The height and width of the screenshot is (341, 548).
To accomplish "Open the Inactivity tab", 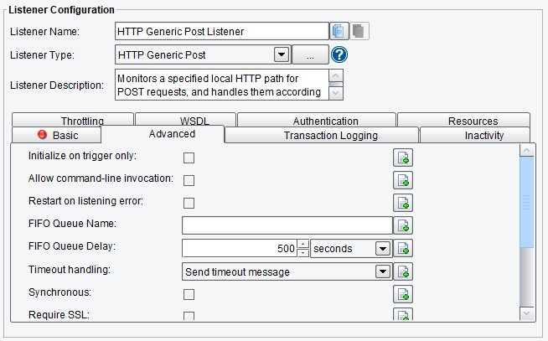I will click(x=475, y=135).
